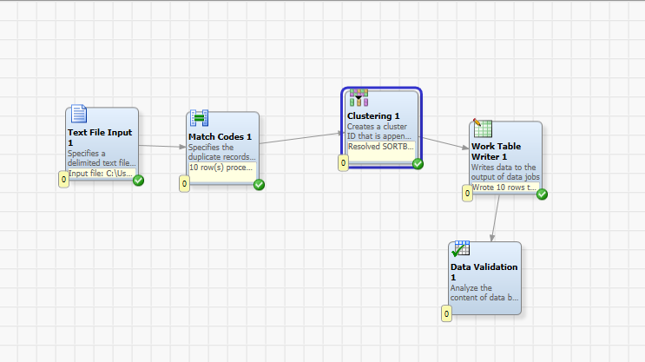645x362 pixels.
Task: Select the 'Text File Input 1' node title
Action: tap(100, 138)
